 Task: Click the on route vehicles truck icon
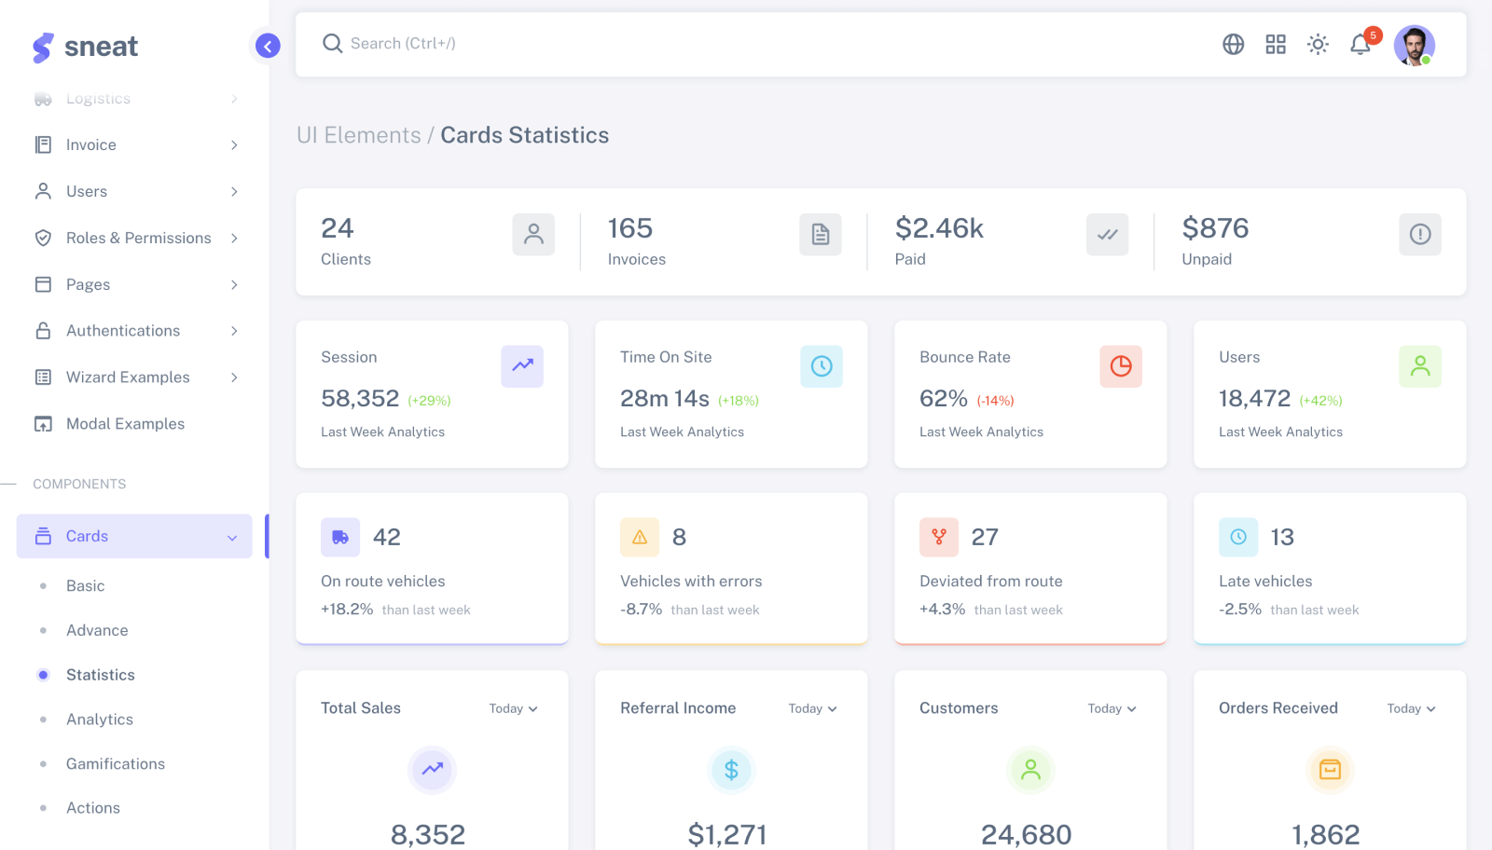(x=340, y=537)
